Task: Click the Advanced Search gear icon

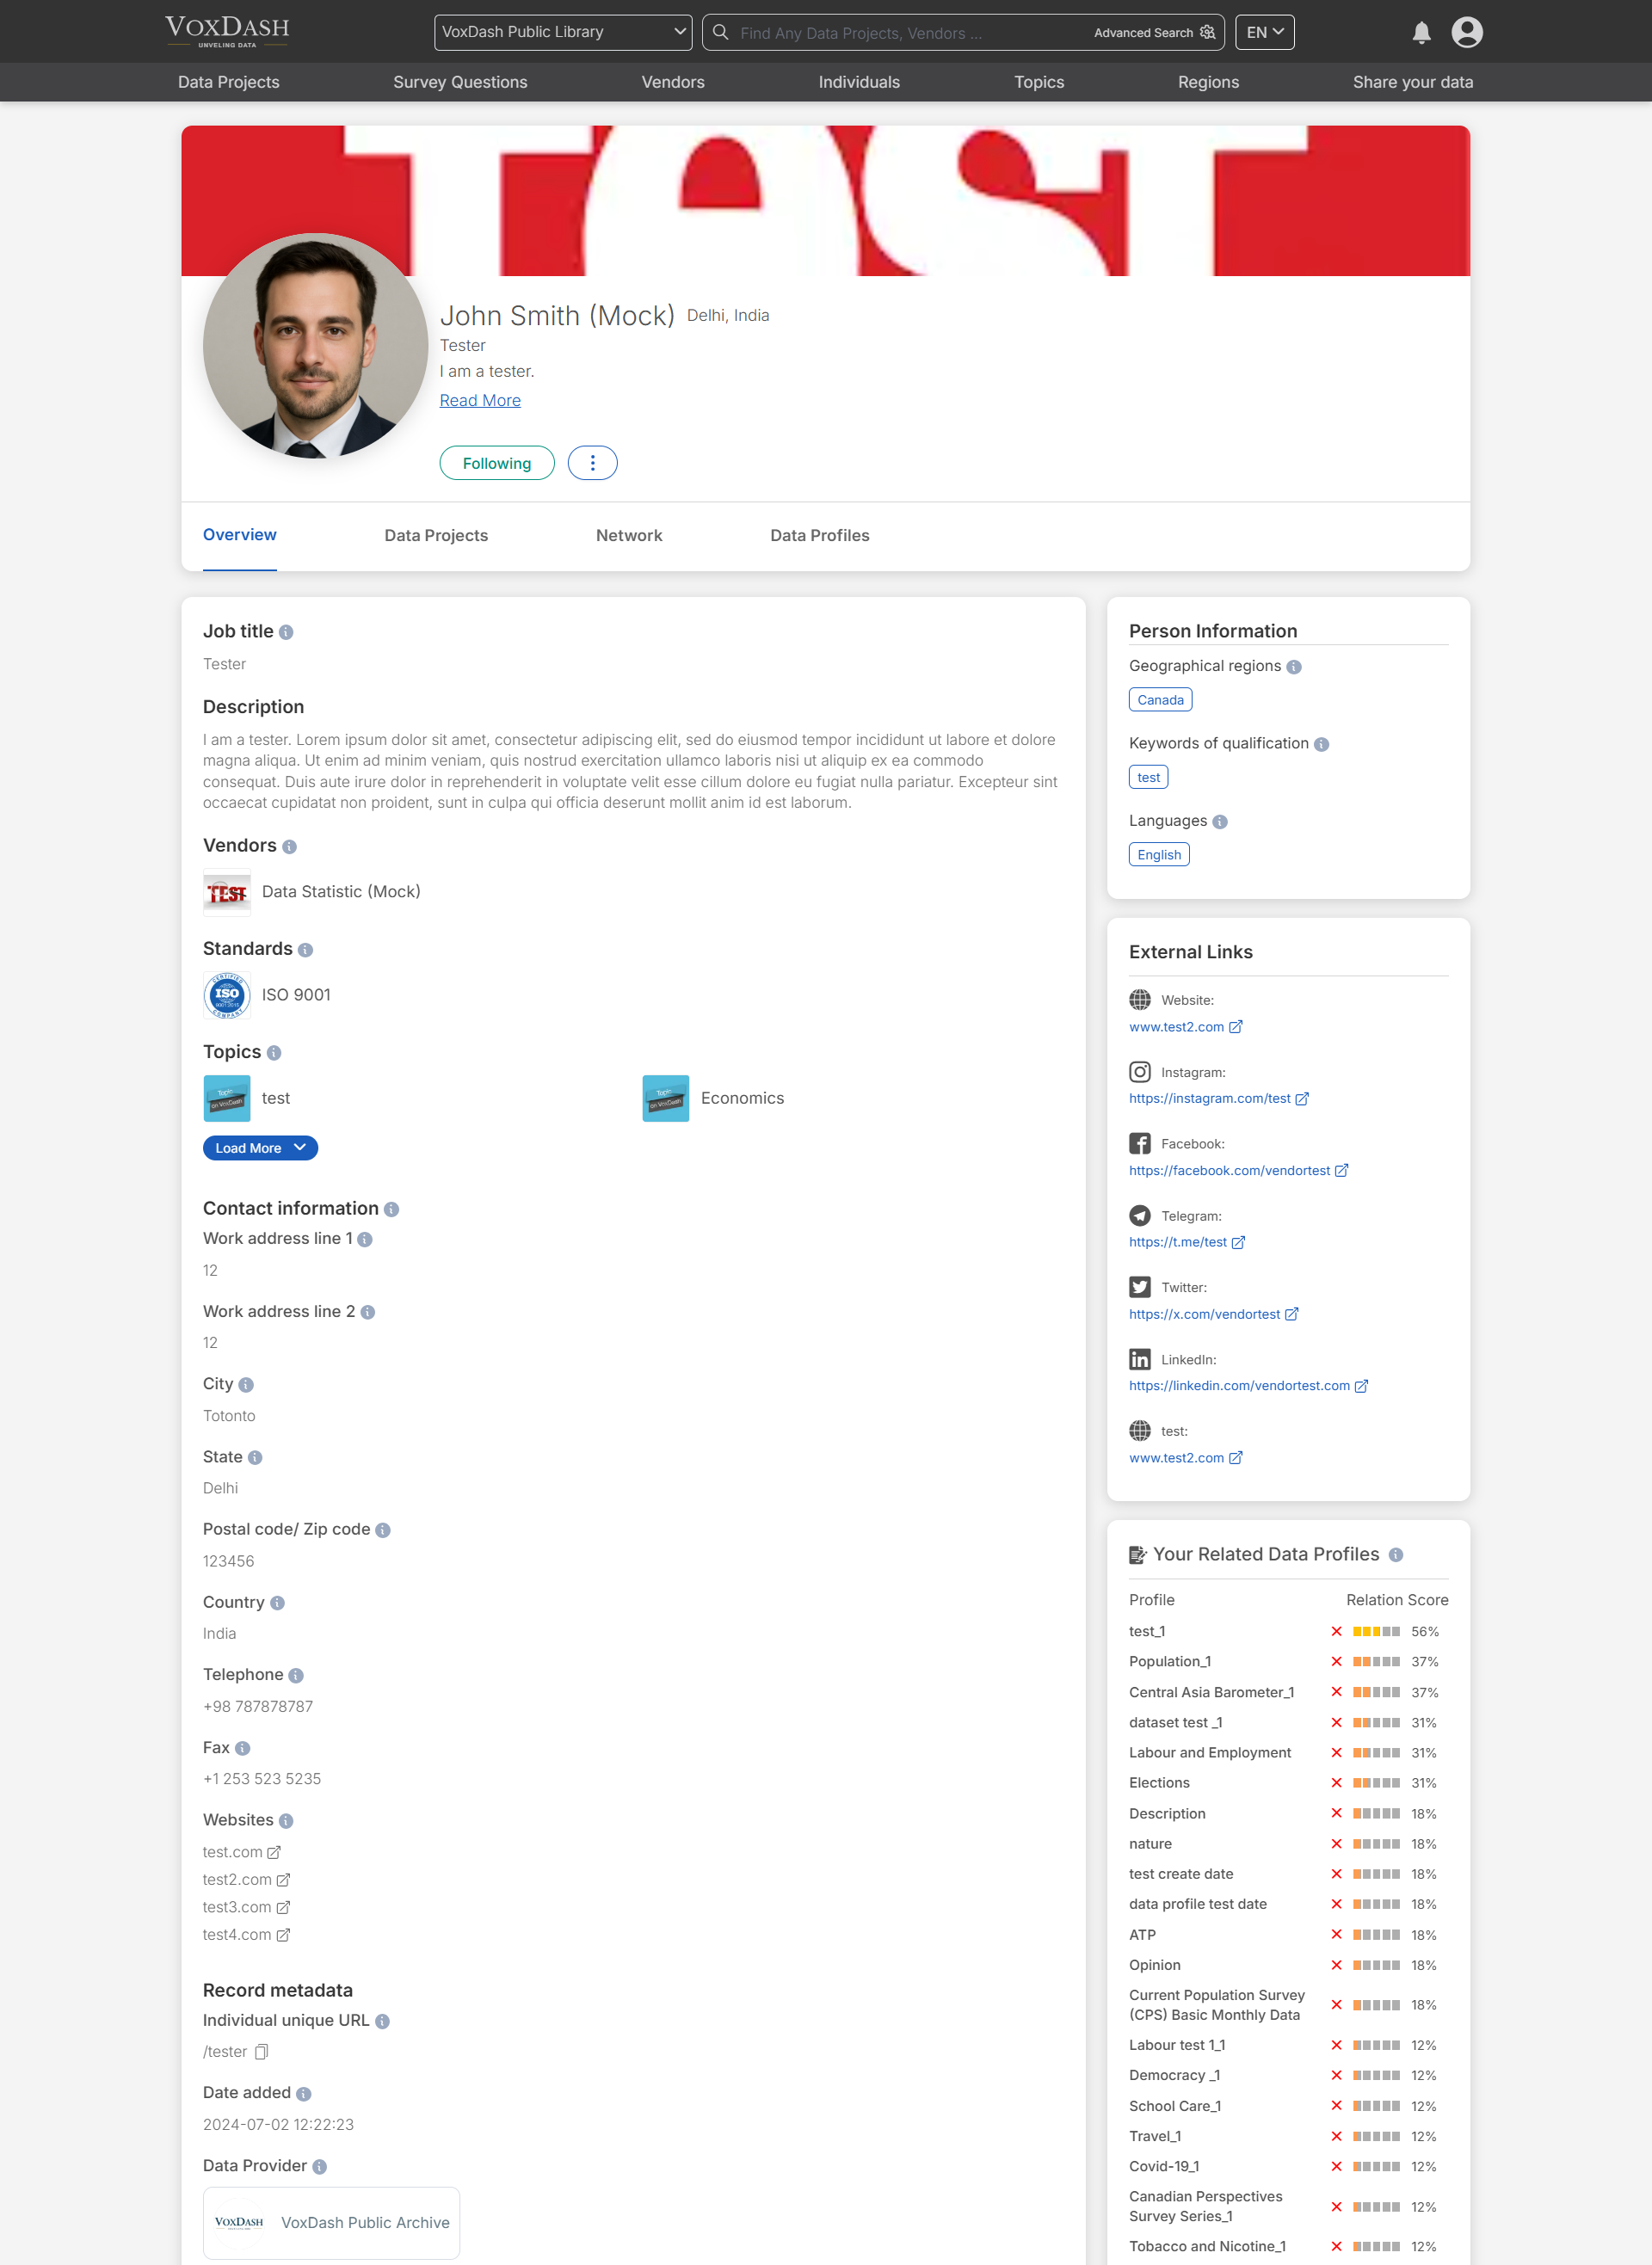Action: coord(1207,32)
